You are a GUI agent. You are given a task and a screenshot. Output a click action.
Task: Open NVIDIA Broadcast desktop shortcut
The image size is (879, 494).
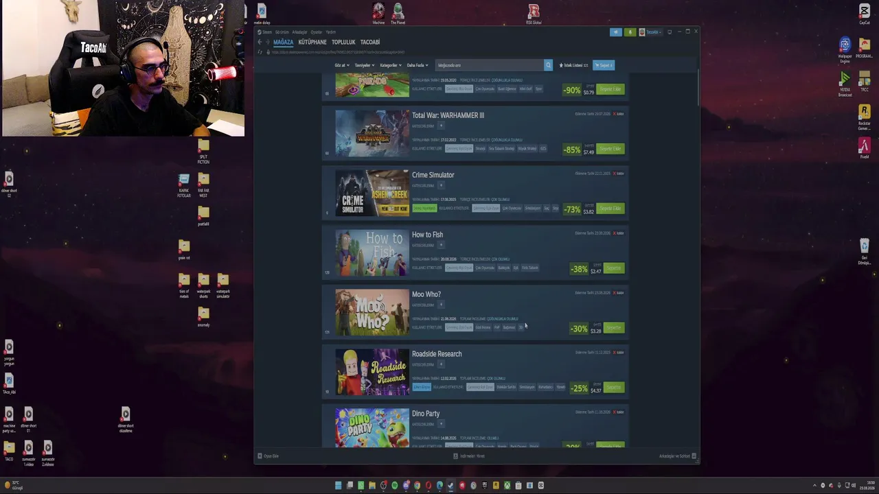[x=845, y=84]
